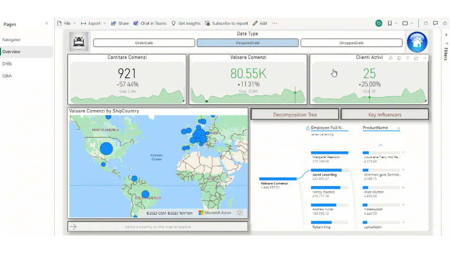Select the RequiredDate date type option
The width and height of the screenshot is (450, 253).
tap(247, 43)
